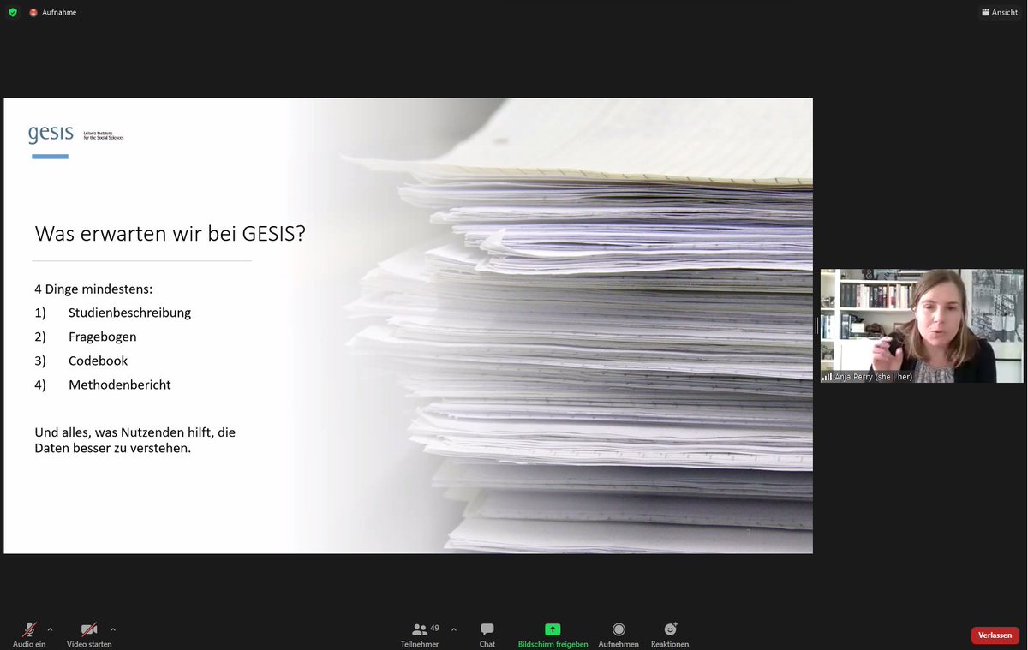
Task: Click the sentence 'Und alles, was Nutzenden hilft'
Action: (x=134, y=440)
